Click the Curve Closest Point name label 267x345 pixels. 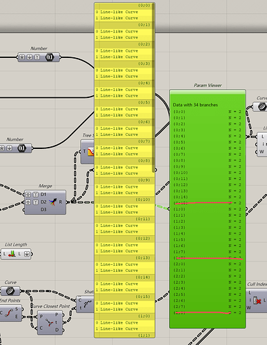[50, 306]
